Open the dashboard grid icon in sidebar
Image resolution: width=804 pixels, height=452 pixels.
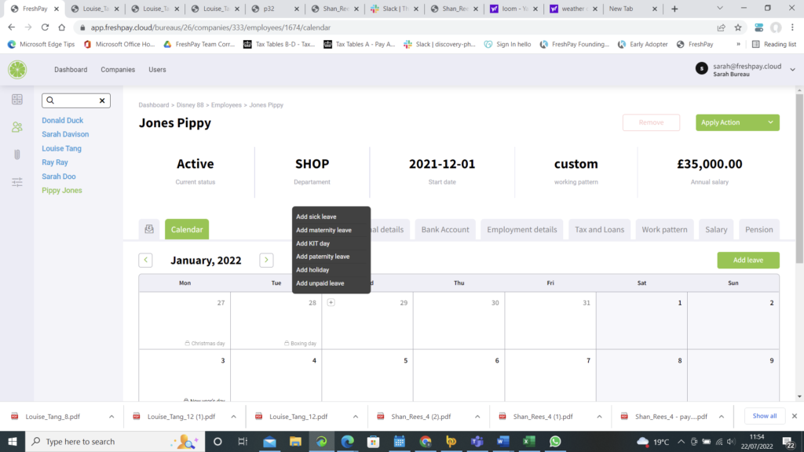coord(17,100)
